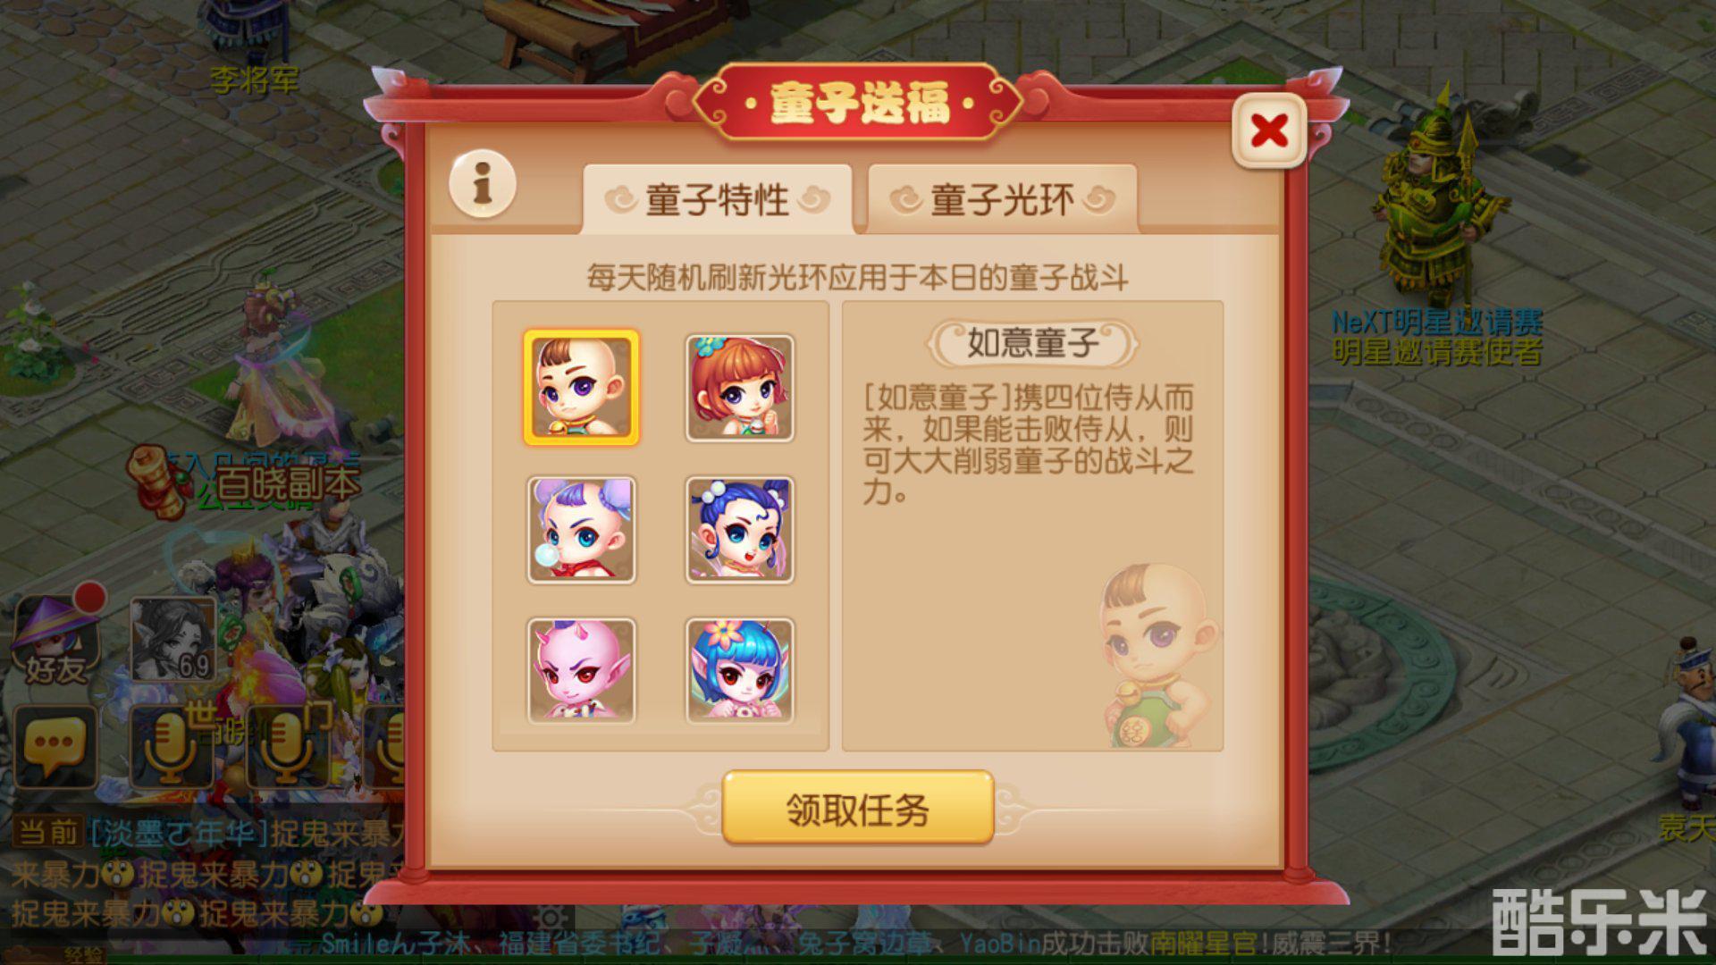Choose the purple-haired bubble-blowing child portrait
The width and height of the screenshot is (1716, 965).
[581, 530]
